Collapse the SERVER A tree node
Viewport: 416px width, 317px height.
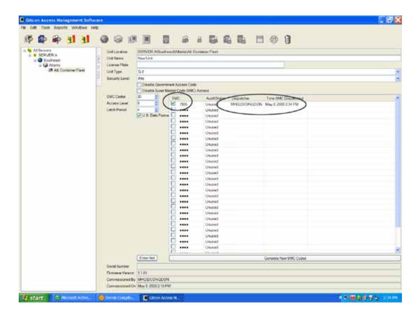(30, 55)
